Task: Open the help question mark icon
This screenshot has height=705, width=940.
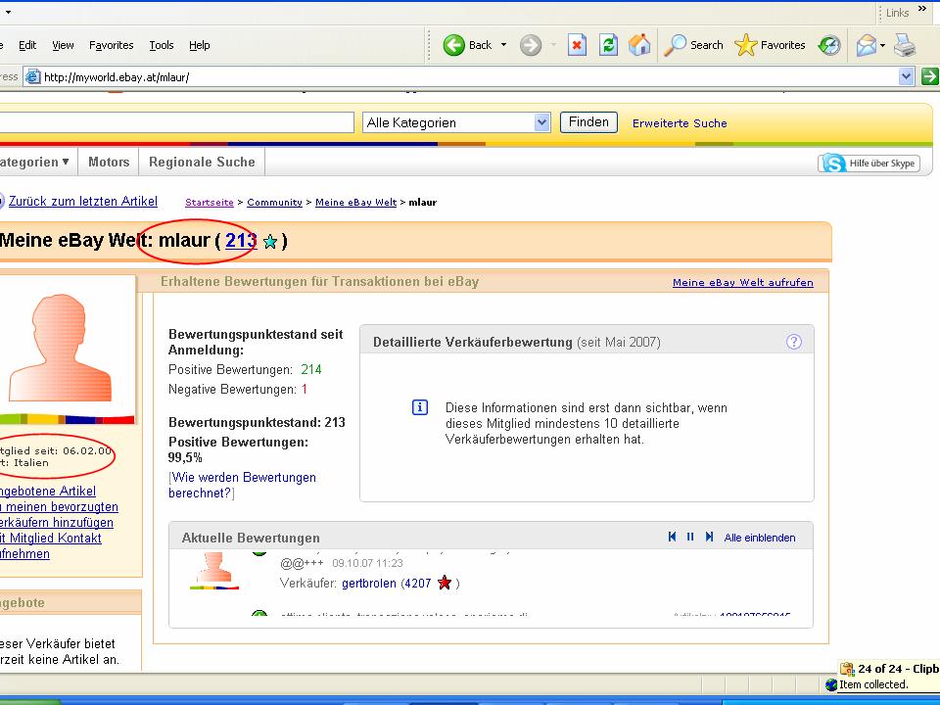Action: point(794,342)
